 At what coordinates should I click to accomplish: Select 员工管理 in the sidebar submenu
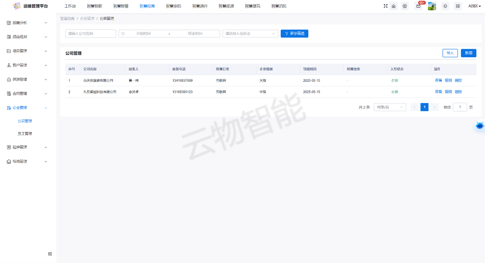pyautogui.click(x=25, y=134)
